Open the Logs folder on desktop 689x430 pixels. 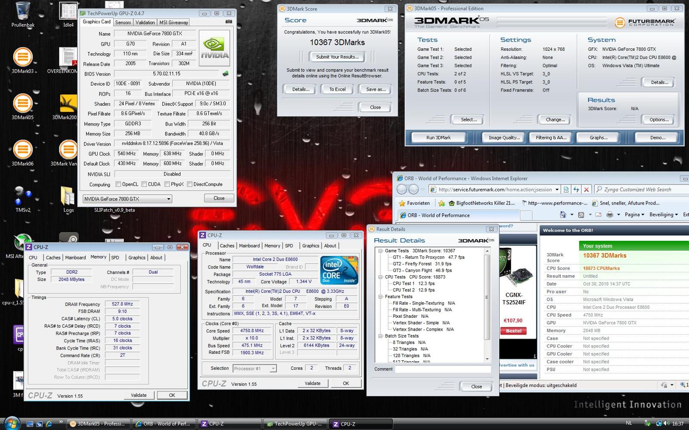68,199
